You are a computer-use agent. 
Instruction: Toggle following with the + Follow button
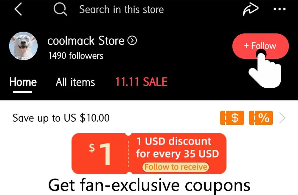click(260, 46)
